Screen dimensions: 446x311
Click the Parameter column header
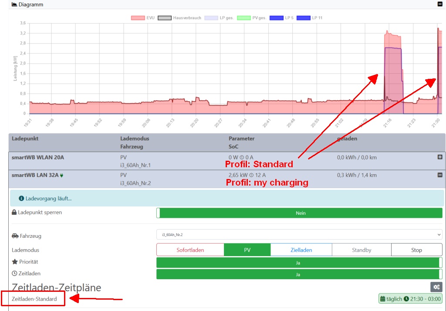241,139
